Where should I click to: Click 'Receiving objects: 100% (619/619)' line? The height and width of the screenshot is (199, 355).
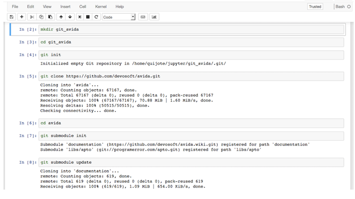(123, 186)
